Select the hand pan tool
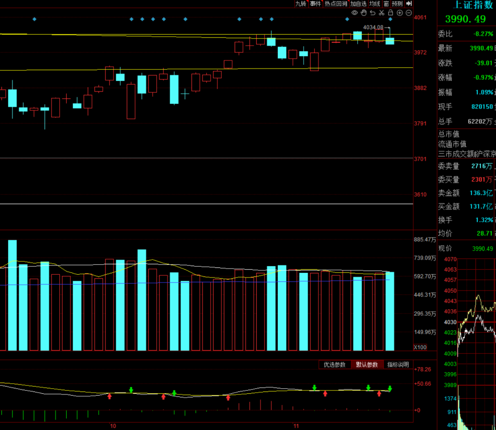This screenshot has width=496, height=430. point(364,13)
